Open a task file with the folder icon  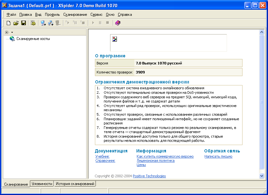(x=16, y=23)
